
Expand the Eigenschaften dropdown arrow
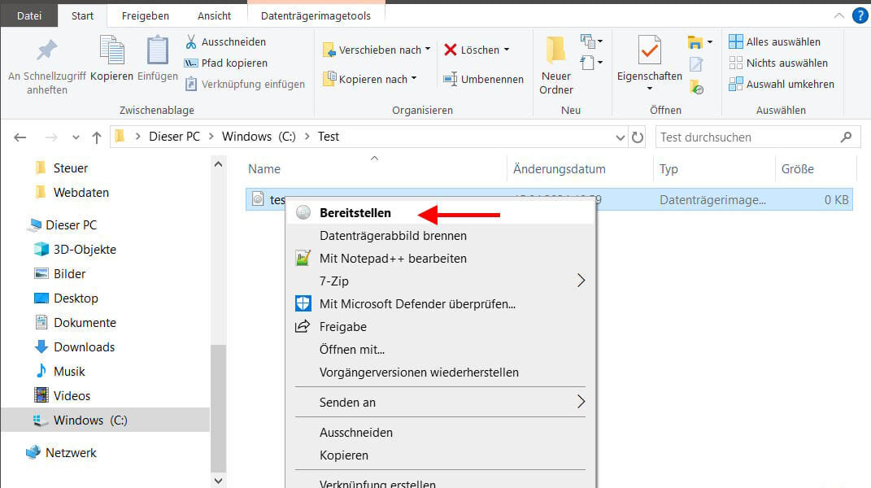649,89
